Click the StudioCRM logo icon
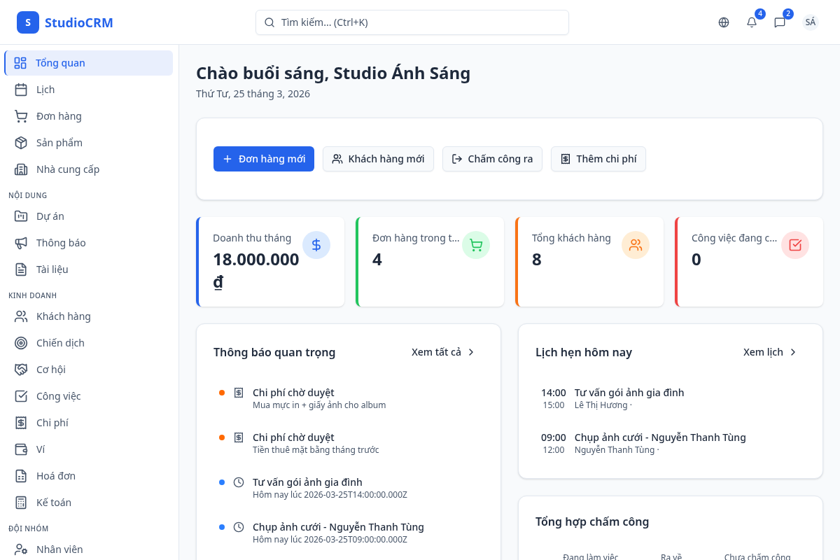Screen dimensions: 840x560 [x=28, y=22]
